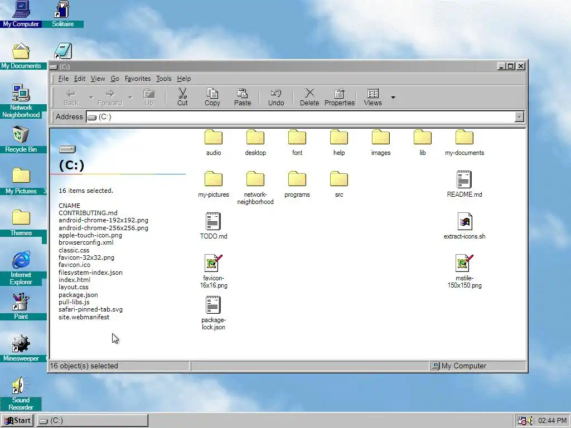Open the Help menu
This screenshot has height=428, width=571.
(184, 79)
